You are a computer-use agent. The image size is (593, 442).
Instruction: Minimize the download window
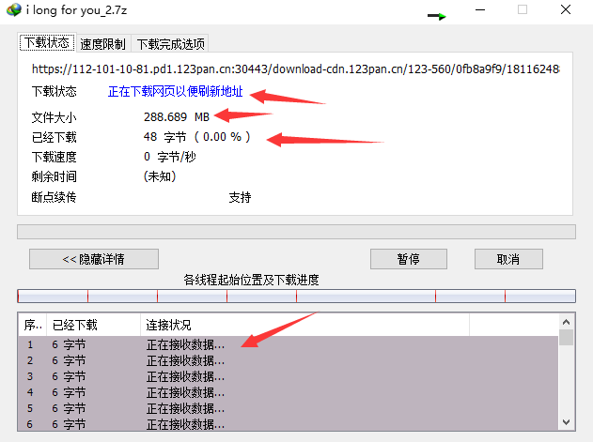click(x=480, y=9)
